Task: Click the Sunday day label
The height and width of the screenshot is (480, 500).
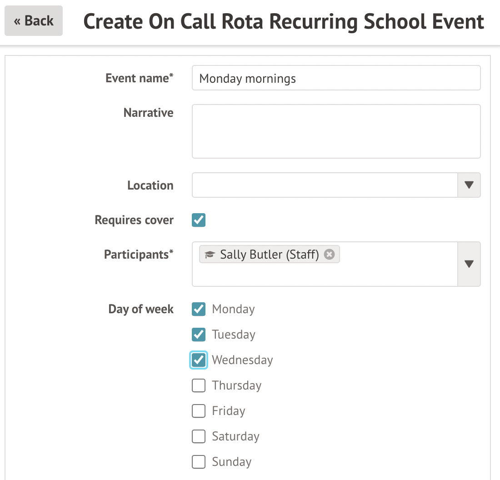Action: click(x=231, y=462)
